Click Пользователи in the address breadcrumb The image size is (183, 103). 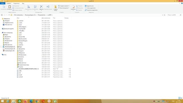click(x=41, y=15)
